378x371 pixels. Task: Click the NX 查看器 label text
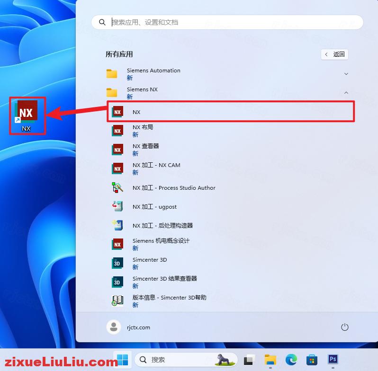[x=145, y=146]
